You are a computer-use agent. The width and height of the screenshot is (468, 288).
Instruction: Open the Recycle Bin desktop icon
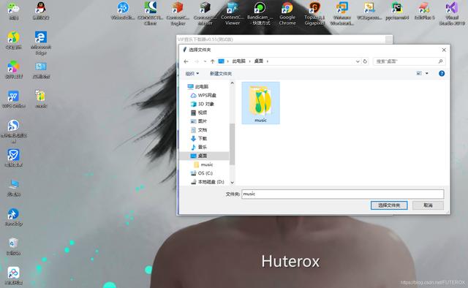(x=13, y=246)
